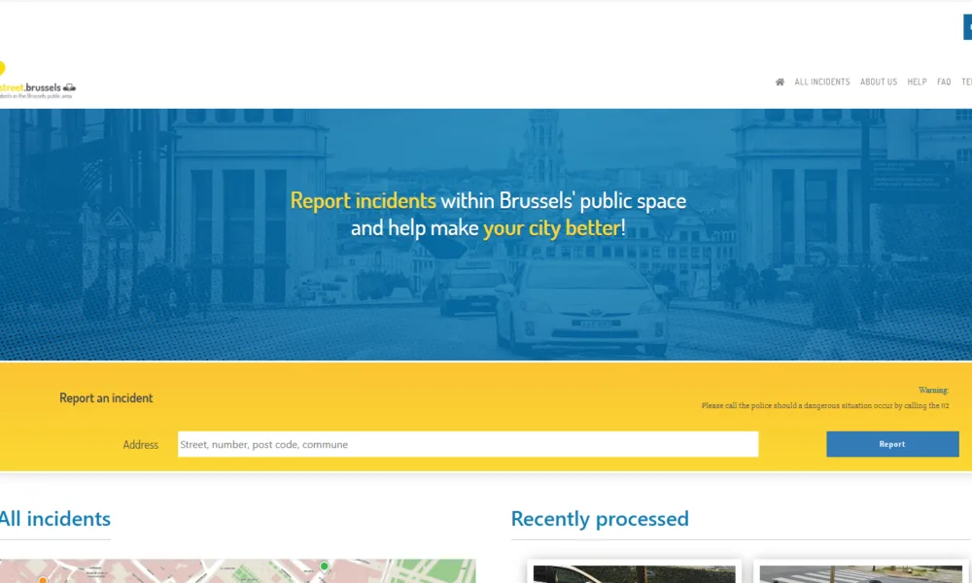Click the green incident marker on the map
Viewport: 972px width, 583px height.
pos(325,566)
